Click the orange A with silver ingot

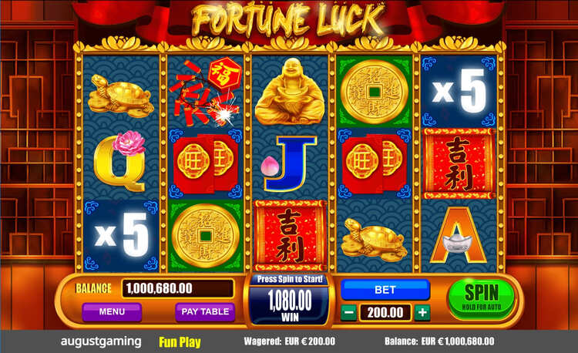[459, 235]
